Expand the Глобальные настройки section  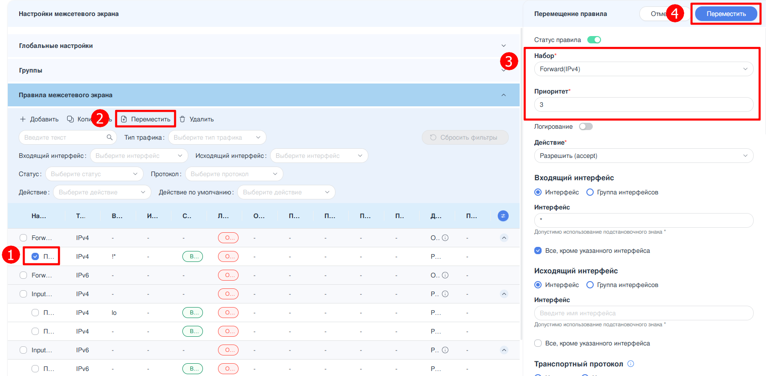[503, 46]
